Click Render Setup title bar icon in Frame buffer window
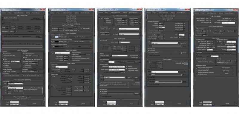239x114 pixels. [x=1, y=10]
